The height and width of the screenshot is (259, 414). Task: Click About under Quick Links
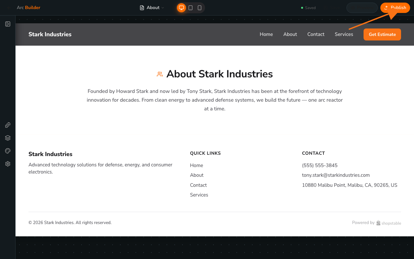tap(197, 175)
